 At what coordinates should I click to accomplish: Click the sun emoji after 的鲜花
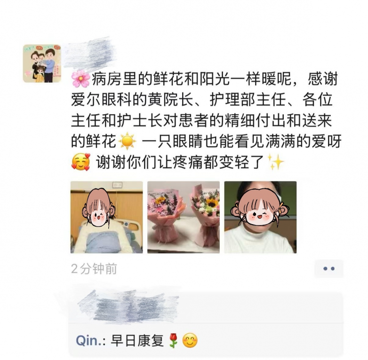(127, 141)
